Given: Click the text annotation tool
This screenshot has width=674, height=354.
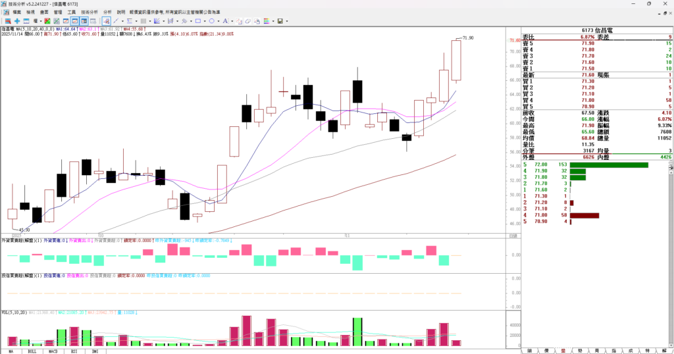Looking at the screenshot, I should tap(226, 21).
